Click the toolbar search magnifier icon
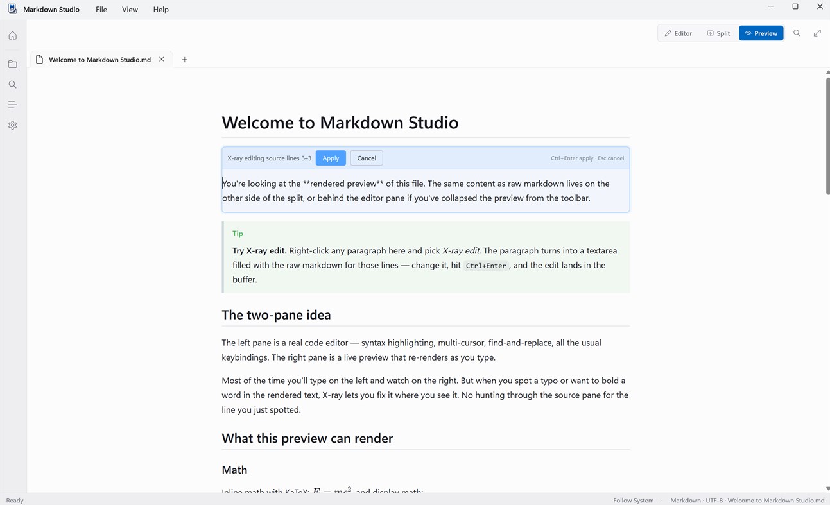Viewport: 830px width, 505px height. [797, 33]
